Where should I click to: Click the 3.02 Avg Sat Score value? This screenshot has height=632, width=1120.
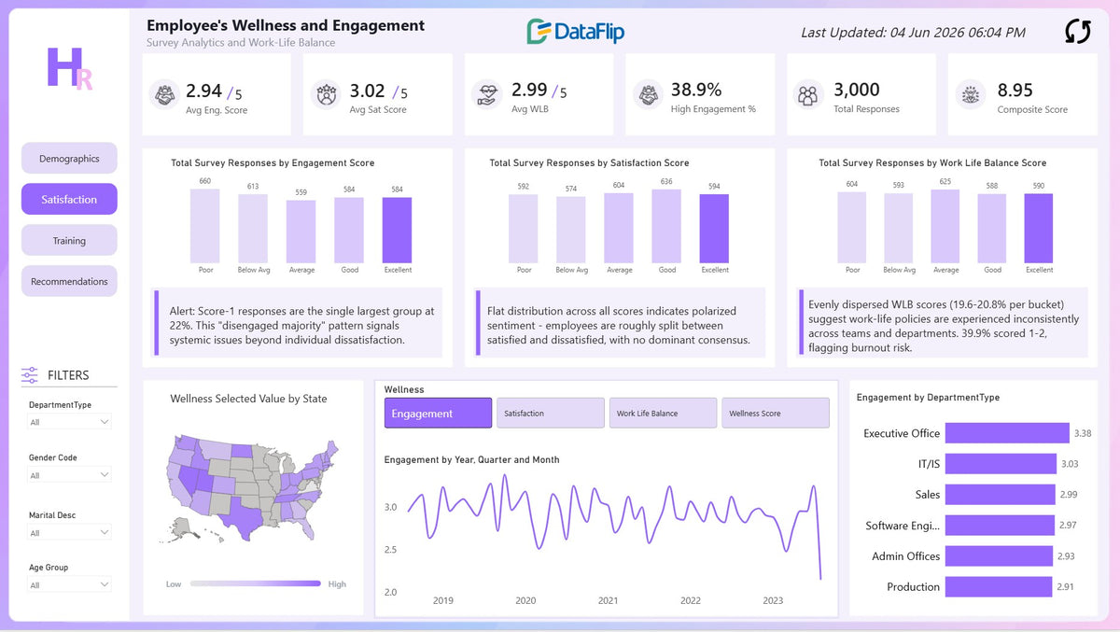(x=367, y=91)
